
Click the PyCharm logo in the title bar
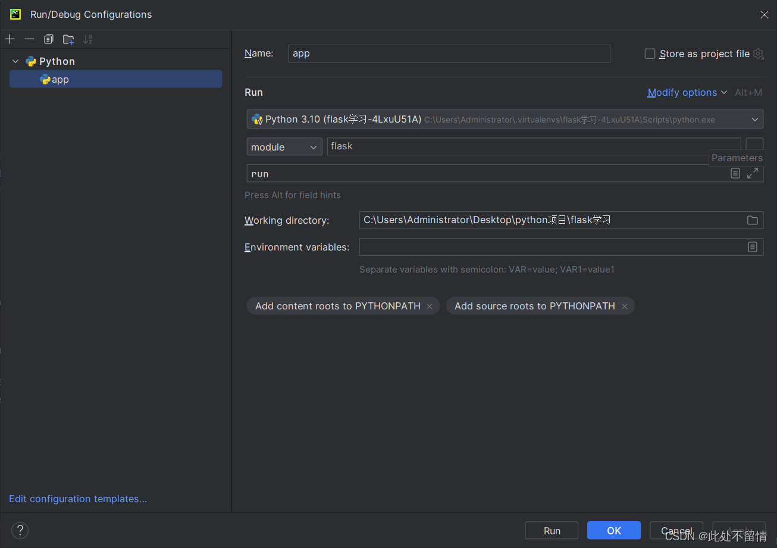pos(15,14)
